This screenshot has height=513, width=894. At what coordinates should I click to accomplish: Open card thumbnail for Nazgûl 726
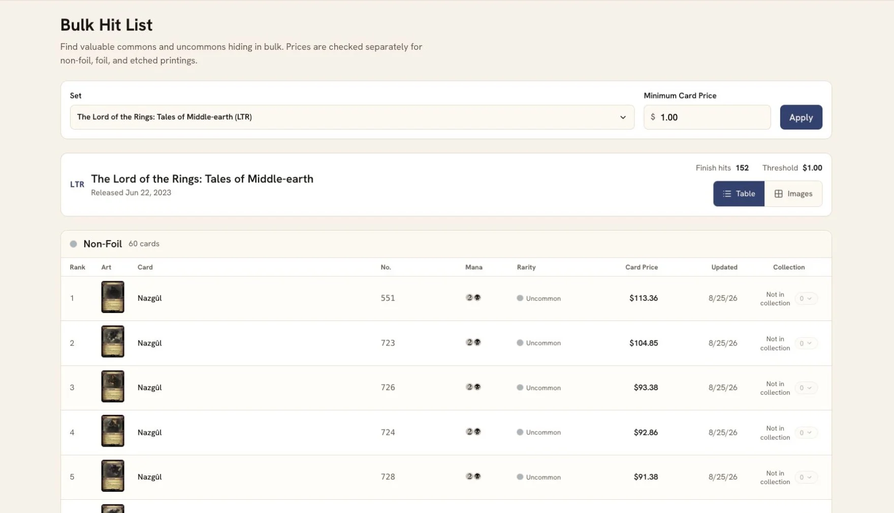point(113,387)
